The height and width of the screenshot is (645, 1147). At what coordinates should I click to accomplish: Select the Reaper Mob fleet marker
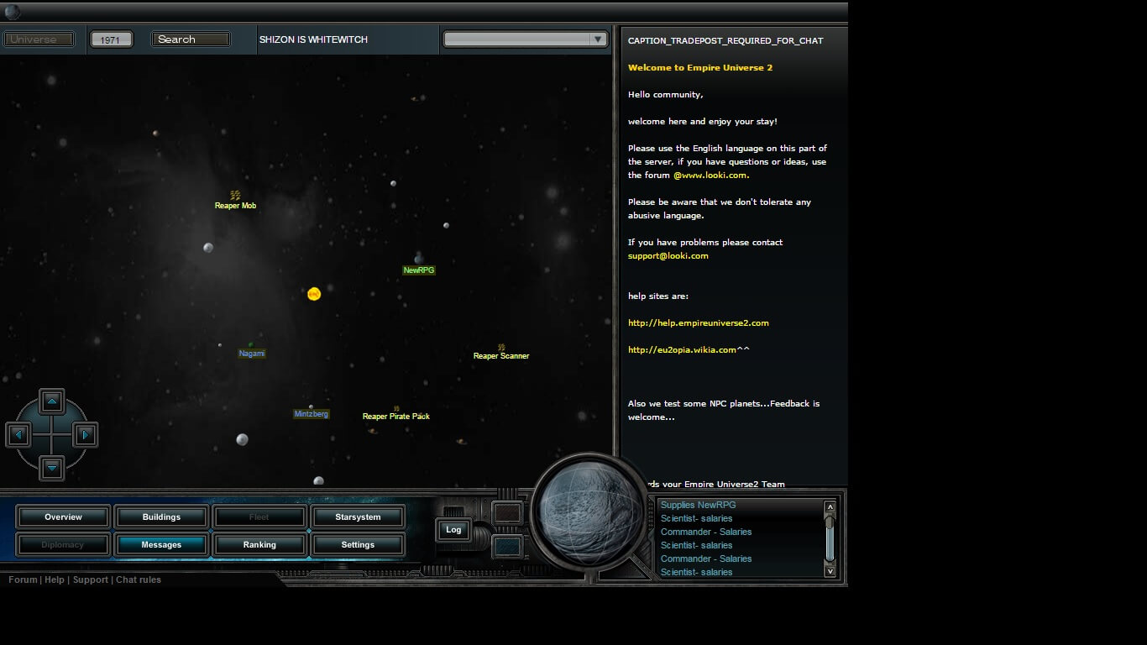(x=235, y=196)
